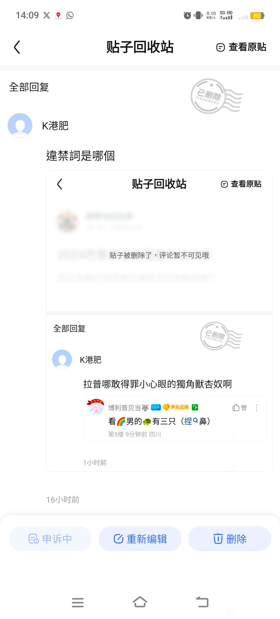
Task: Tap the three-dot more options in screenshot
Action: (x=257, y=408)
